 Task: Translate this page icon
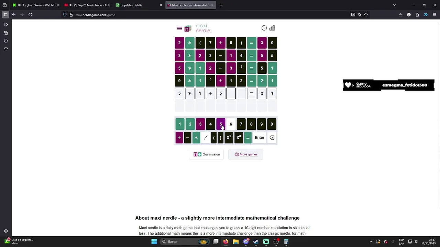tap(360, 15)
